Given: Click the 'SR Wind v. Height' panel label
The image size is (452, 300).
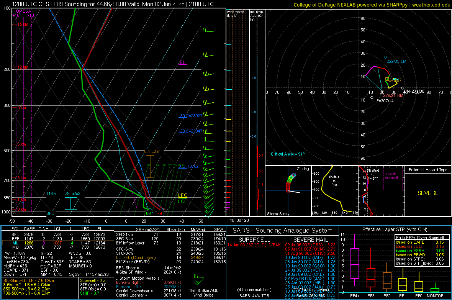Looking at the screenshot, I should point(373,174).
